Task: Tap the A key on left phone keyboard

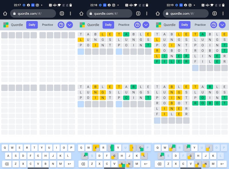Action: pos(8,156)
